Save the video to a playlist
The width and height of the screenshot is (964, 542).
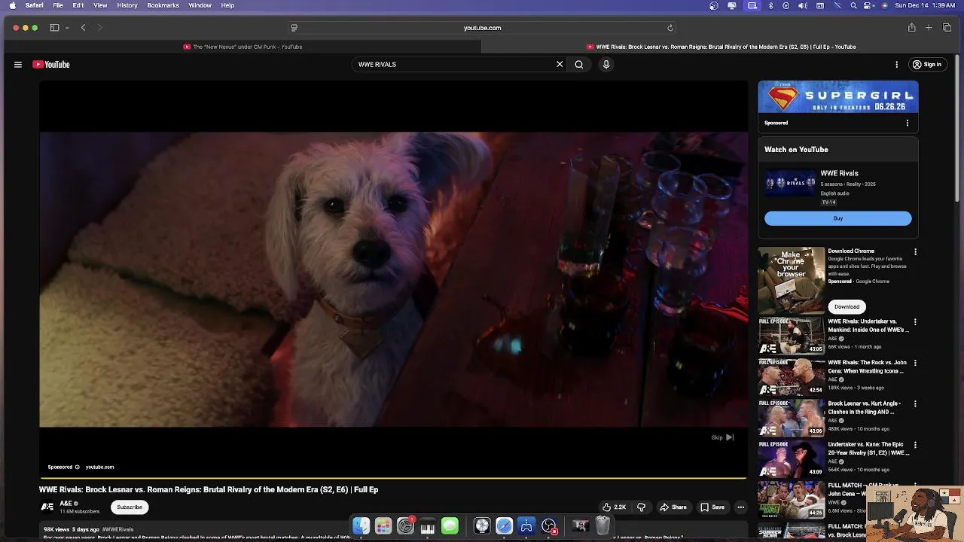pos(712,507)
